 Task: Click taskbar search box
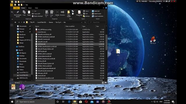(x=35, y=102)
